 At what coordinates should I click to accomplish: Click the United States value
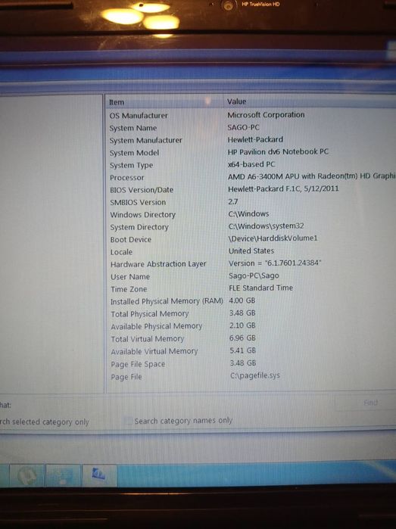251,250
